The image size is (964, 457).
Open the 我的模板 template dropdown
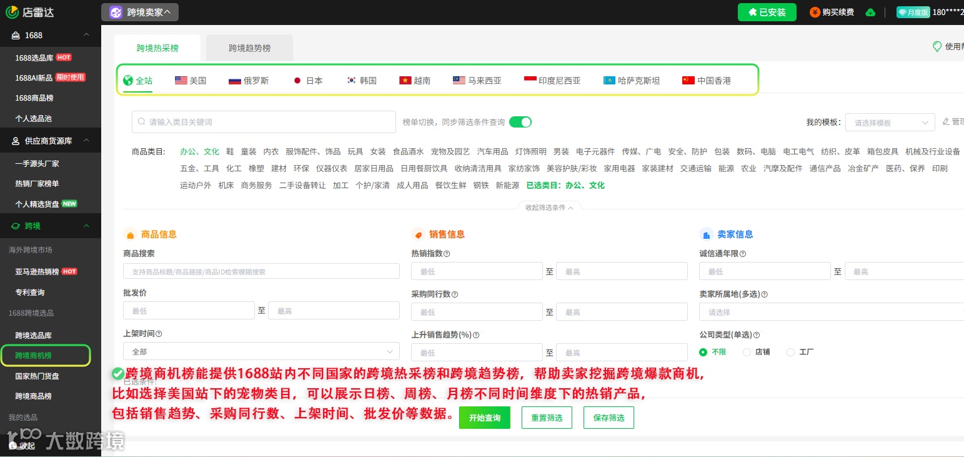click(890, 123)
